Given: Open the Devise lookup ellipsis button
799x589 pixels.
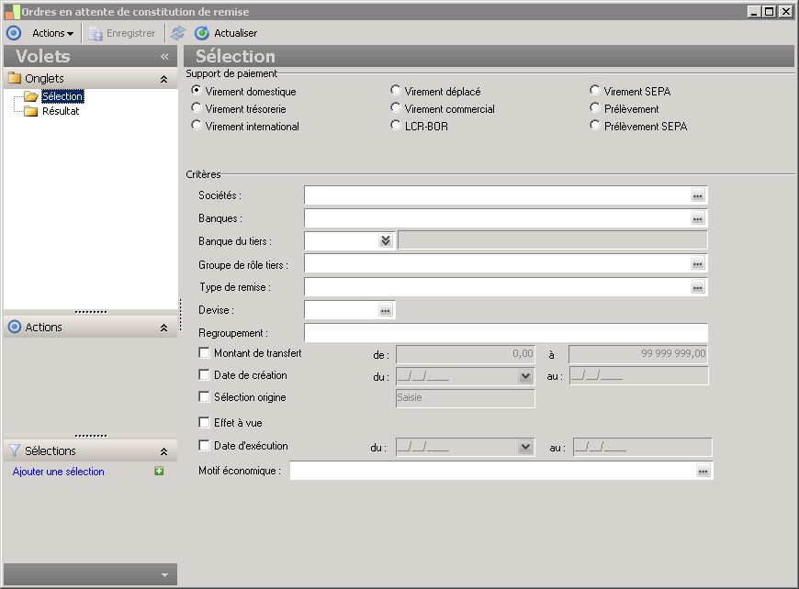Looking at the screenshot, I should click(386, 310).
